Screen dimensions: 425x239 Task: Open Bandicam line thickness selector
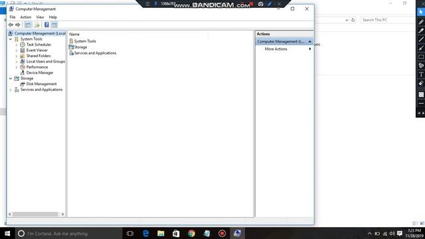click(421, 104)
